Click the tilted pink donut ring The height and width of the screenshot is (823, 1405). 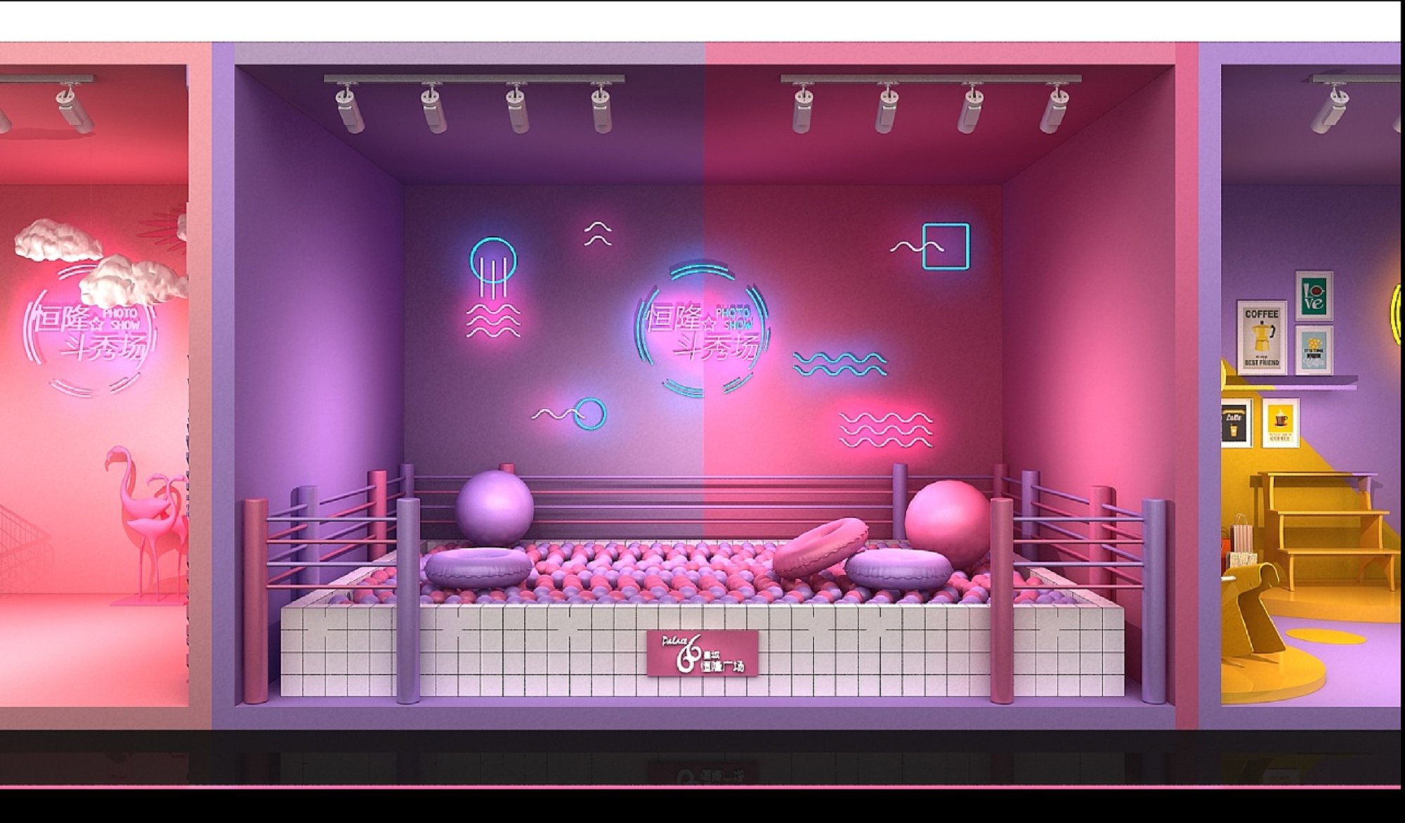pos(820,547)
